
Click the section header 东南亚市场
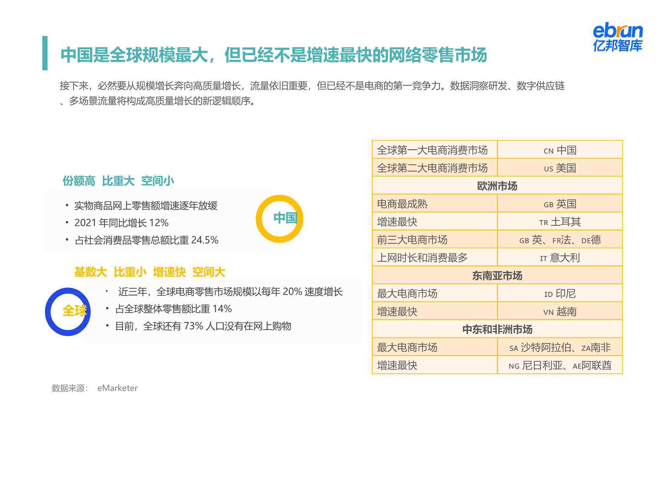(497, 275)
